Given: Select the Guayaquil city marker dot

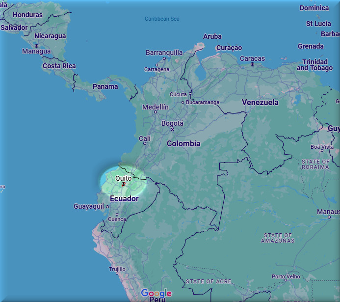Looking at the screenshot, I should (x=107, y=207).
